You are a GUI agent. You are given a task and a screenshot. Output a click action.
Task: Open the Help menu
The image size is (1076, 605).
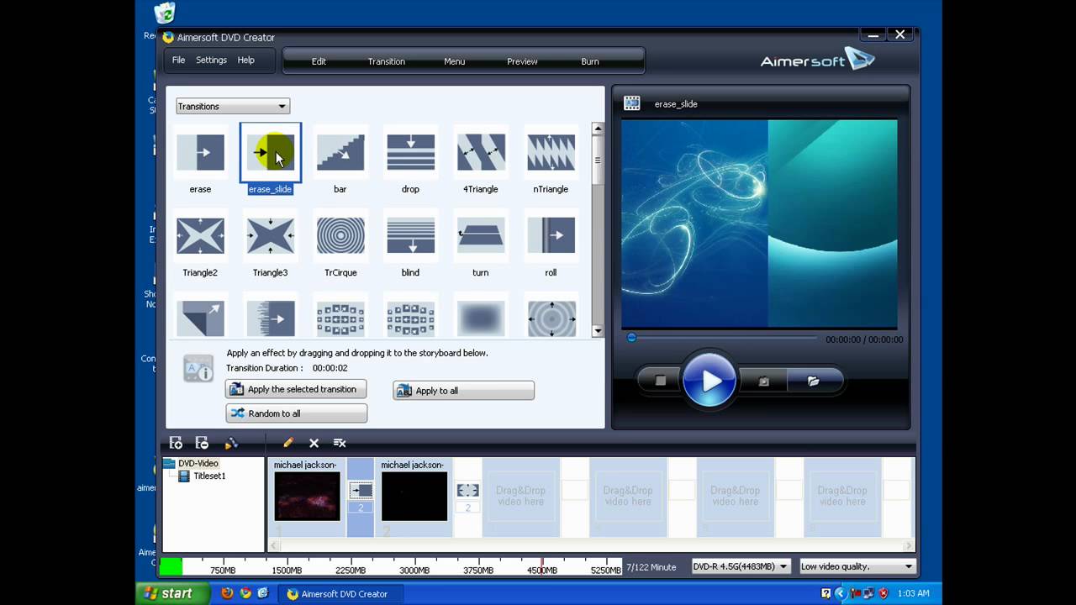[x=245, y=60]
